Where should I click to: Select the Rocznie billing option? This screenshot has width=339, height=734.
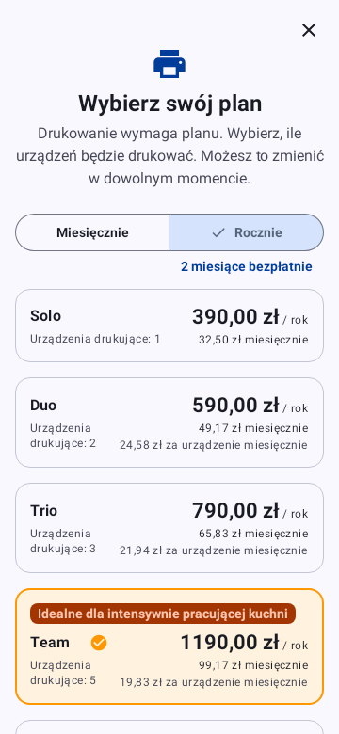tap(247, 232)
